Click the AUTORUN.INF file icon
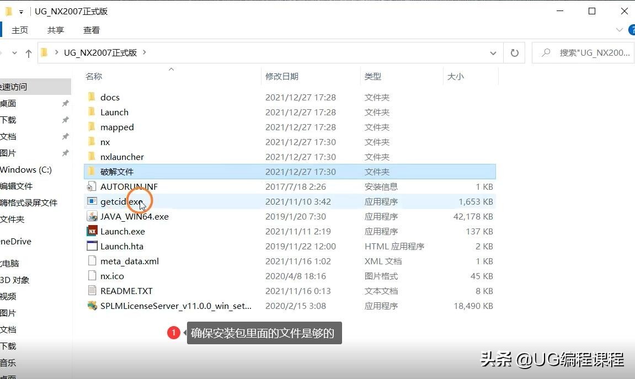The height and width of the screenshot is (379, 635). [92, 186]
